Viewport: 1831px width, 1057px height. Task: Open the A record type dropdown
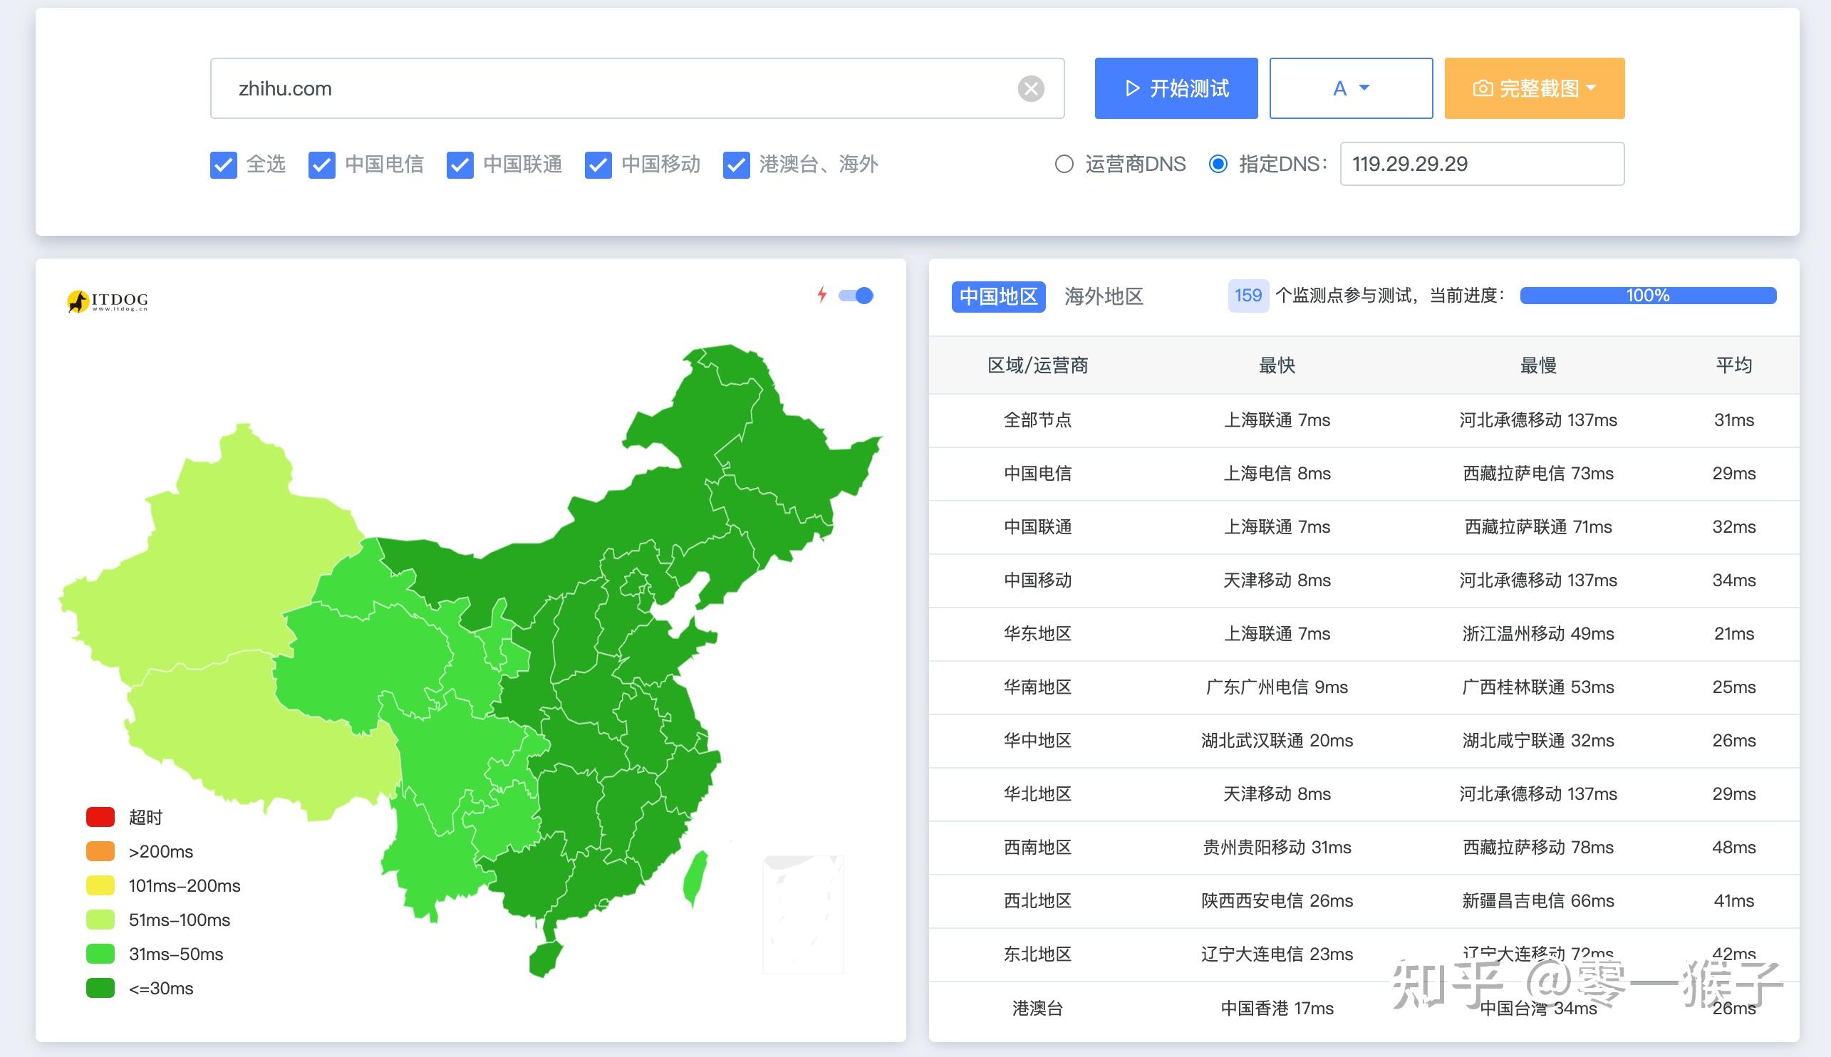(1350, 88)
